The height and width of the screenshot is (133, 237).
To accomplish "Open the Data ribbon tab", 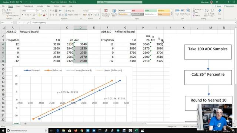I will point(49,6).
